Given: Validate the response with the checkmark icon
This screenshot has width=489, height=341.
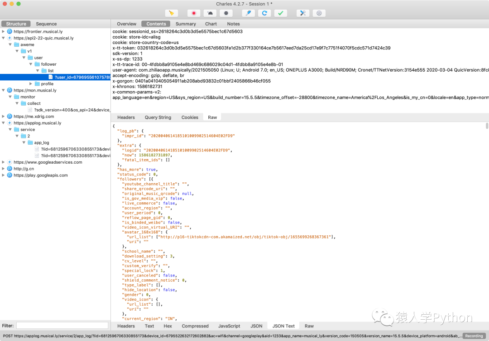Looking at the screenshot, I should (x=281, y=13).
